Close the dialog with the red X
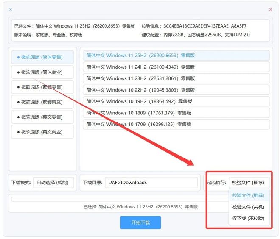The width and height of the screenshot is (280, 239). point(271,9)
